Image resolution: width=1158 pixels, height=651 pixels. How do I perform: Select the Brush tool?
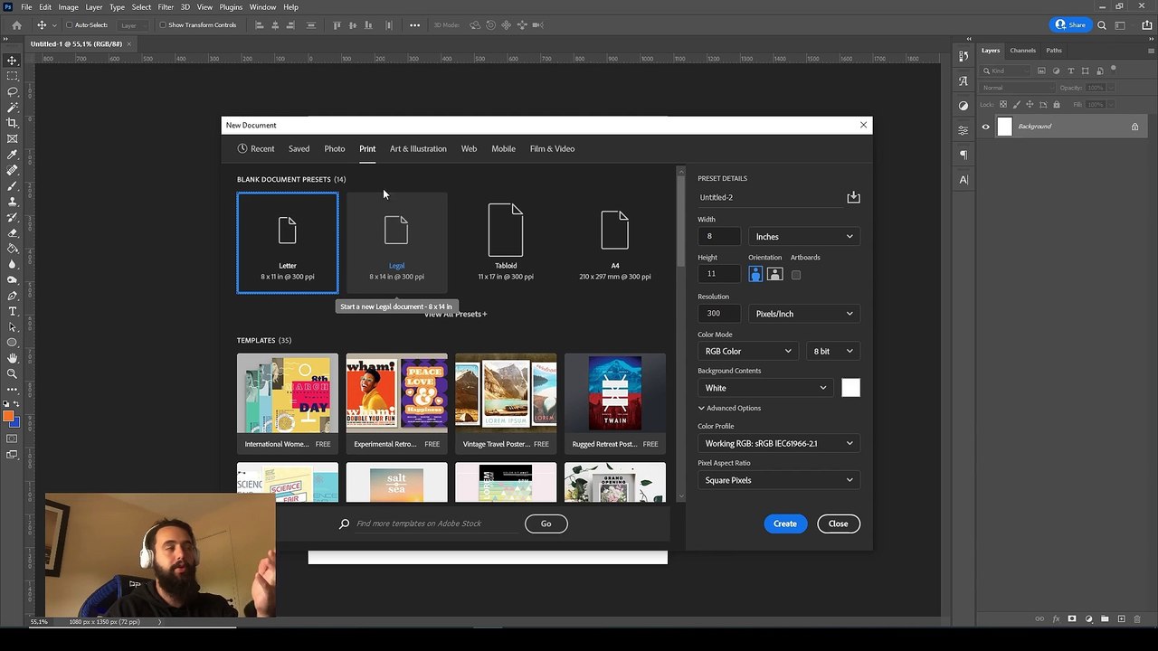[12, 185]
